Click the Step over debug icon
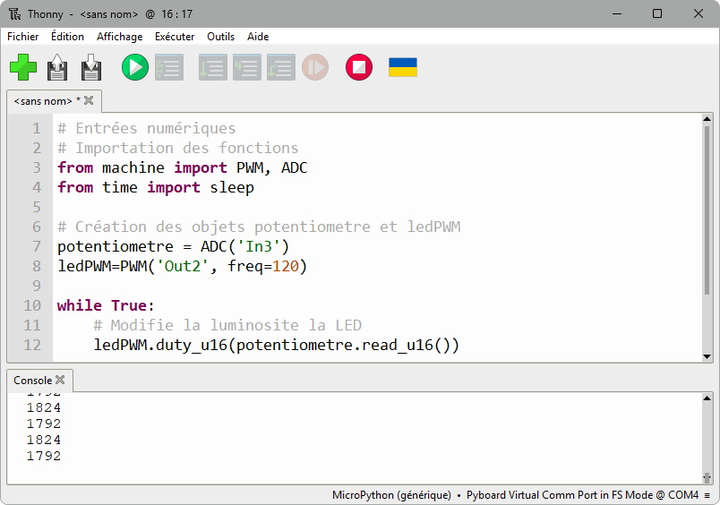The width and height of the screenshot is (720, 505). coord(212,67)
